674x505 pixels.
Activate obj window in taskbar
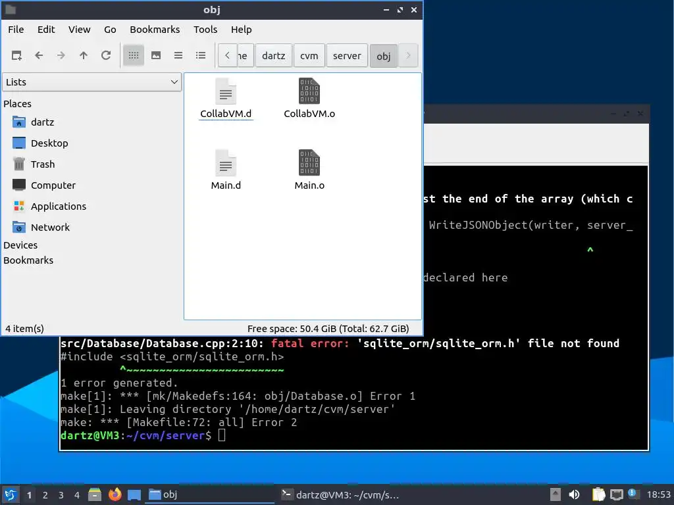click(211, 494)
